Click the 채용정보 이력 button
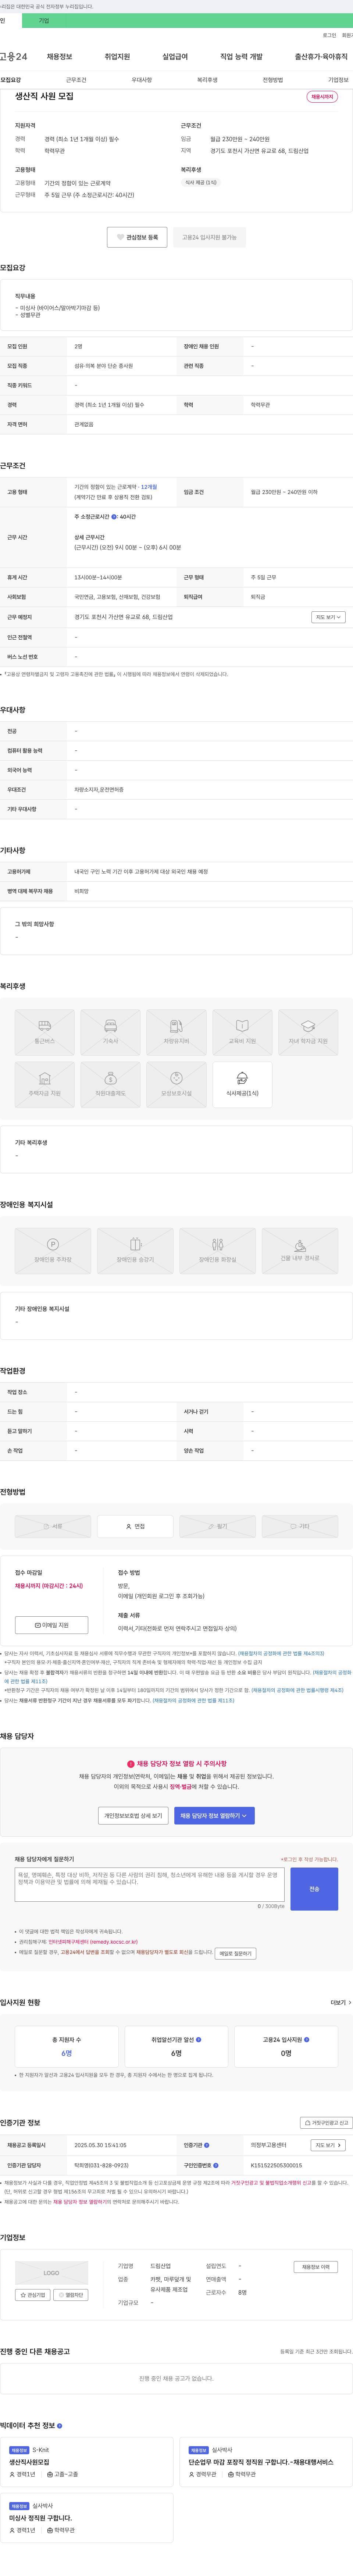Image resolution: width=353 pixels, height=2576 pixels. 316,2267
